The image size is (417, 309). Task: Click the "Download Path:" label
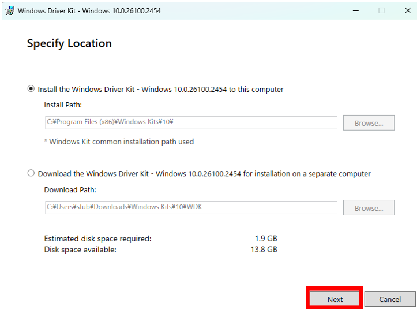tap(70, 189)
